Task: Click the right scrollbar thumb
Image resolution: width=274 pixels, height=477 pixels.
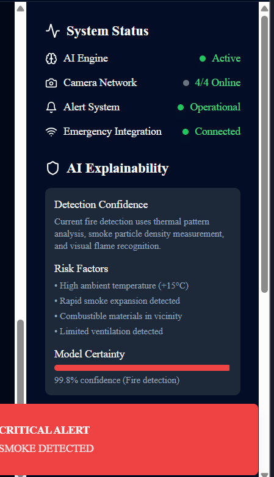Action: pyautogui.click(x=264, y=154)
